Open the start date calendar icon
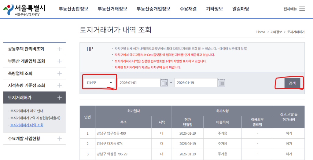Image resolution: width=313 pixels, height=160 pixels. point(164,82)
